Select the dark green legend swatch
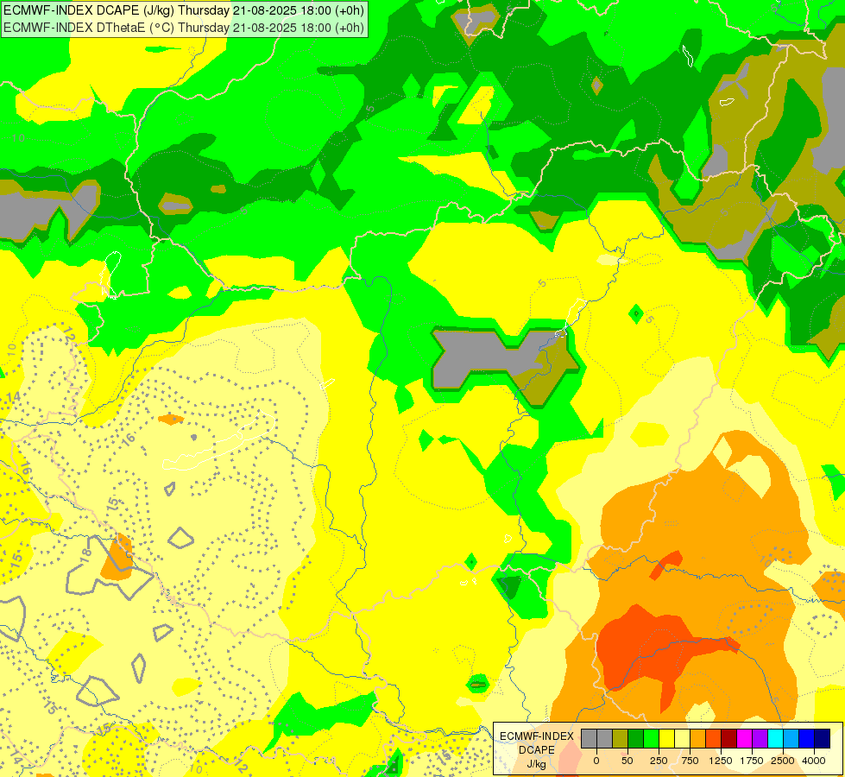This screenshot has width=845, height=777. coord(636,738)
